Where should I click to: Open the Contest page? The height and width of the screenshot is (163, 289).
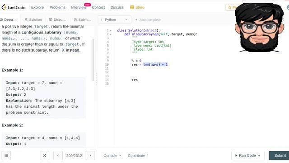pyautogui.click(x=98, y=7)
